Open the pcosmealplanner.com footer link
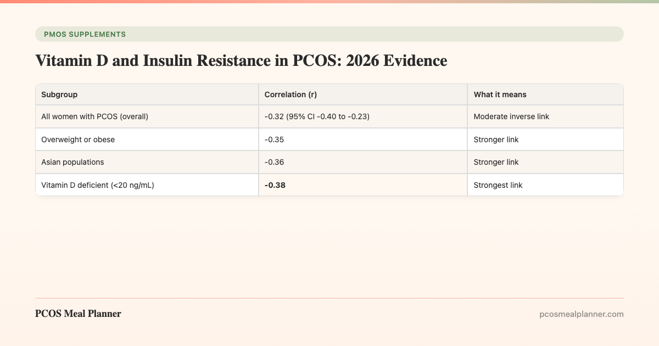The width and height of the screenshot is (659, 346). (582, 314)
